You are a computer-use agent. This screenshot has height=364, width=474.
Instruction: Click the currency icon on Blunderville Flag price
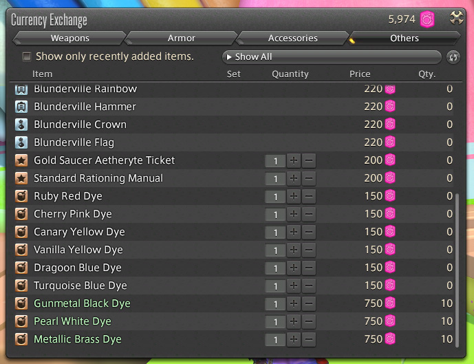[x=390, y=142]
